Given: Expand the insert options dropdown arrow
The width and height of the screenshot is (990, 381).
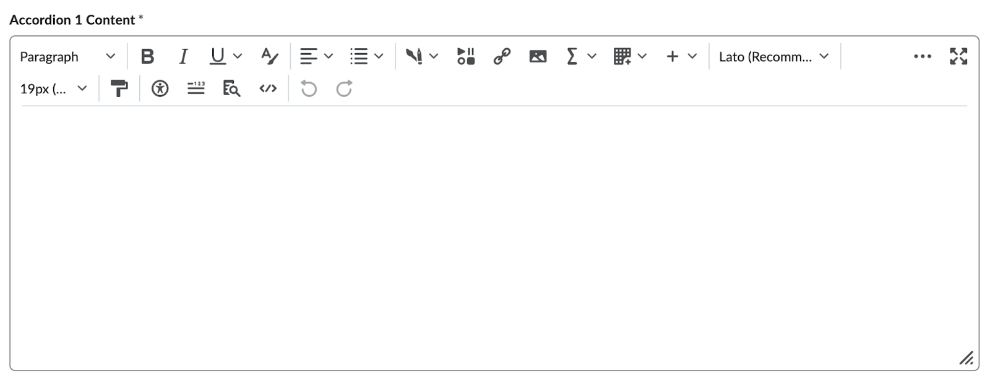Looking at the screenshot, I should 692,56.
